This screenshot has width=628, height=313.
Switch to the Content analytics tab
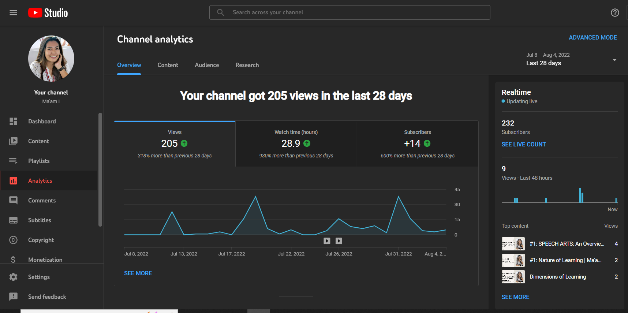(168, 65)
